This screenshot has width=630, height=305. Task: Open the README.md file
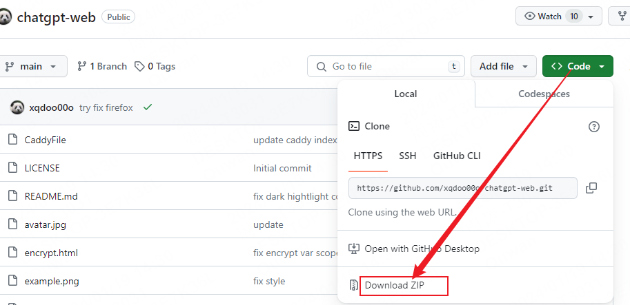click(51, 196)
